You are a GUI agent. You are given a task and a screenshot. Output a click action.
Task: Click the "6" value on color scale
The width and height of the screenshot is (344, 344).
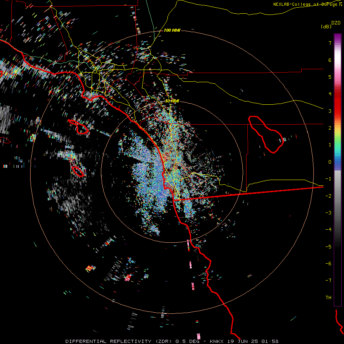(x=330, y=60)
